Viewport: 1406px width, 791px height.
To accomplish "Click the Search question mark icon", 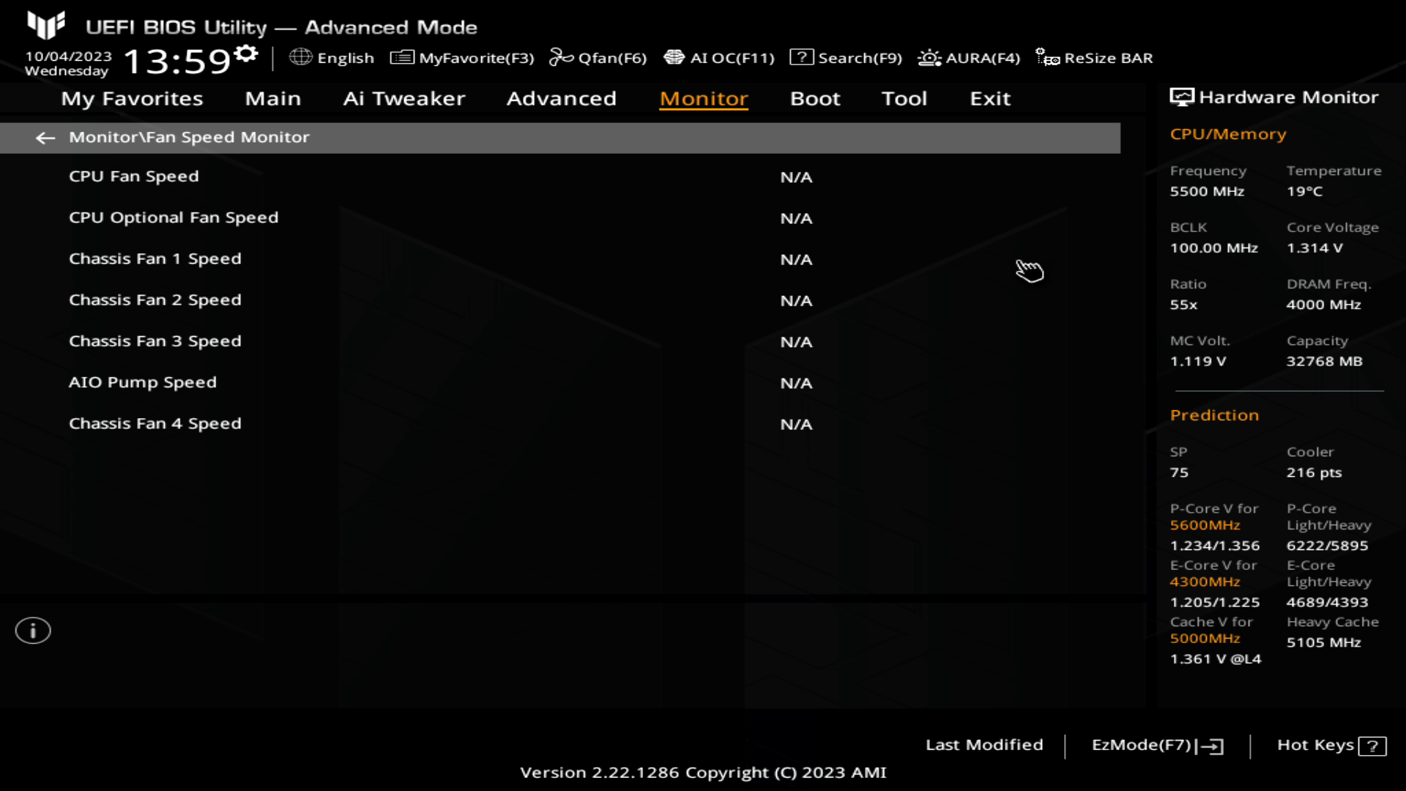I will pos(802,57).
